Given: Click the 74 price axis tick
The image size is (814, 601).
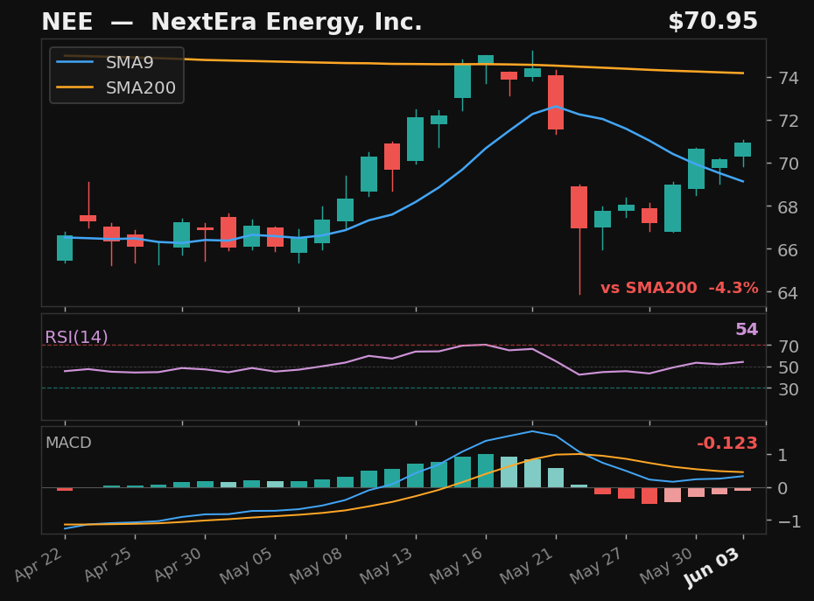Looking at the screenshot, I should pyautogui.click(x=788, y=79).
